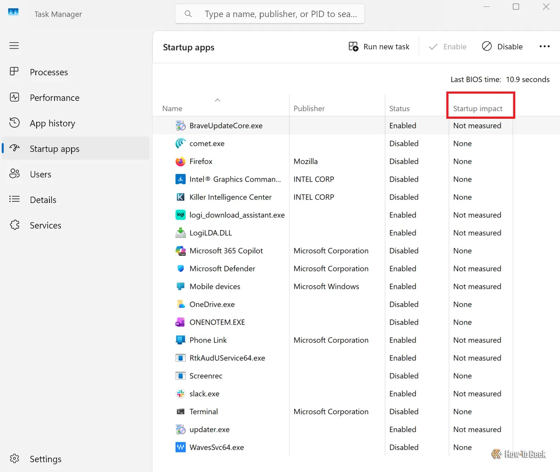This screenshot has width=560, height=472.
Task: Switch to the Performance page
Action: [x=76, y=98]
